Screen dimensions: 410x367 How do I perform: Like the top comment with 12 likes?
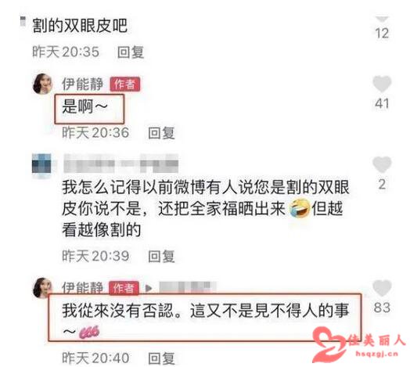(x=382, y=18)
